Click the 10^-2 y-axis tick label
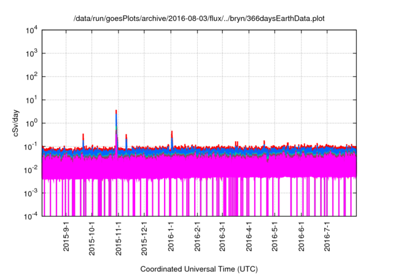This screenshot has width=393, height=275. [31, 170]
